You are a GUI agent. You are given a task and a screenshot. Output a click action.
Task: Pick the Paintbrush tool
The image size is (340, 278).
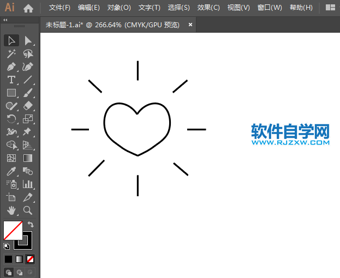point(28,93)
